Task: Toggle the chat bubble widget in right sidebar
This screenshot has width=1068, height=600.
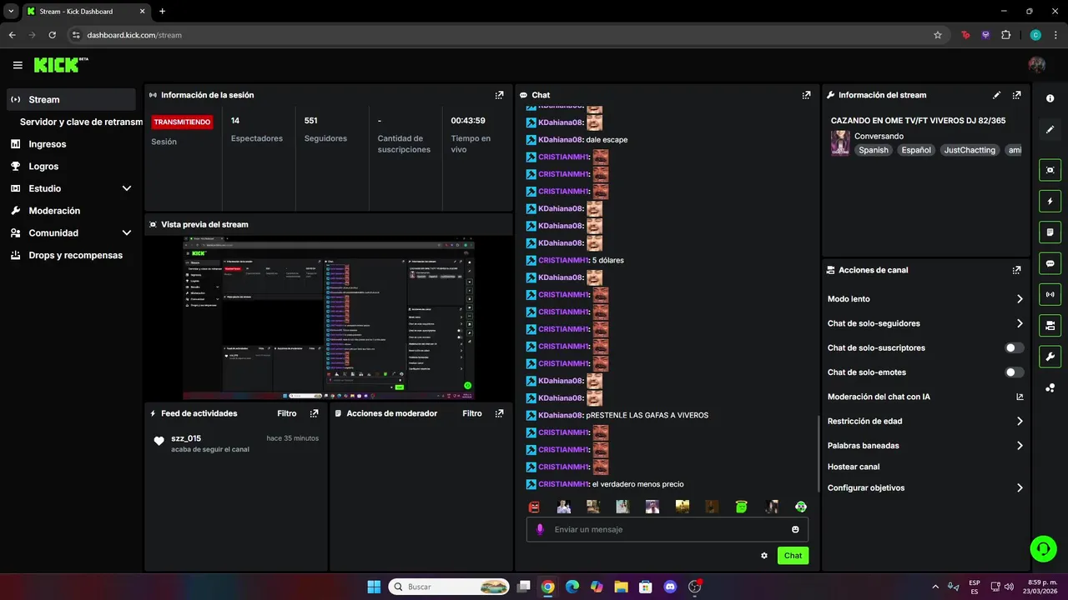Action: [1050, 263]
